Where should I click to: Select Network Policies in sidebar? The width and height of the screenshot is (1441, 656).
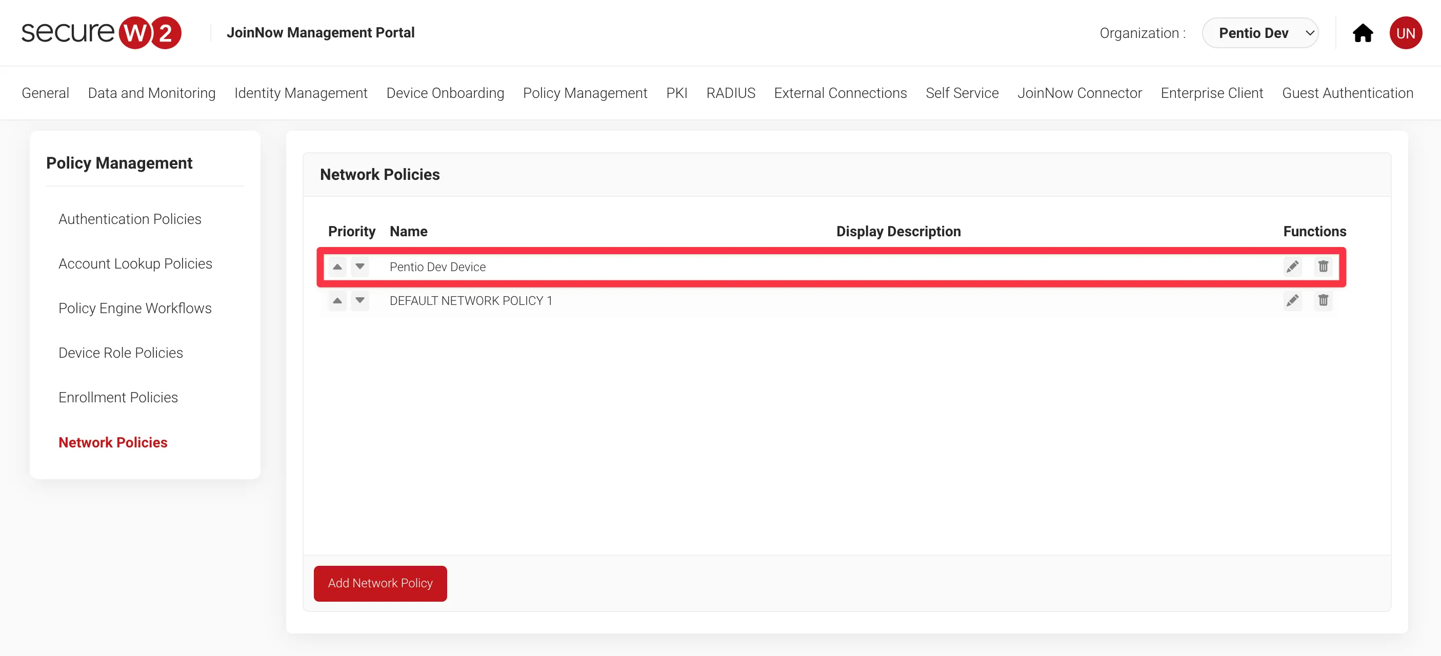coord(113,442)
